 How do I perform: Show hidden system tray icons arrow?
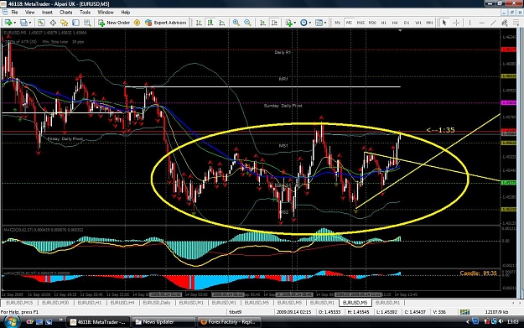[467, 322]
